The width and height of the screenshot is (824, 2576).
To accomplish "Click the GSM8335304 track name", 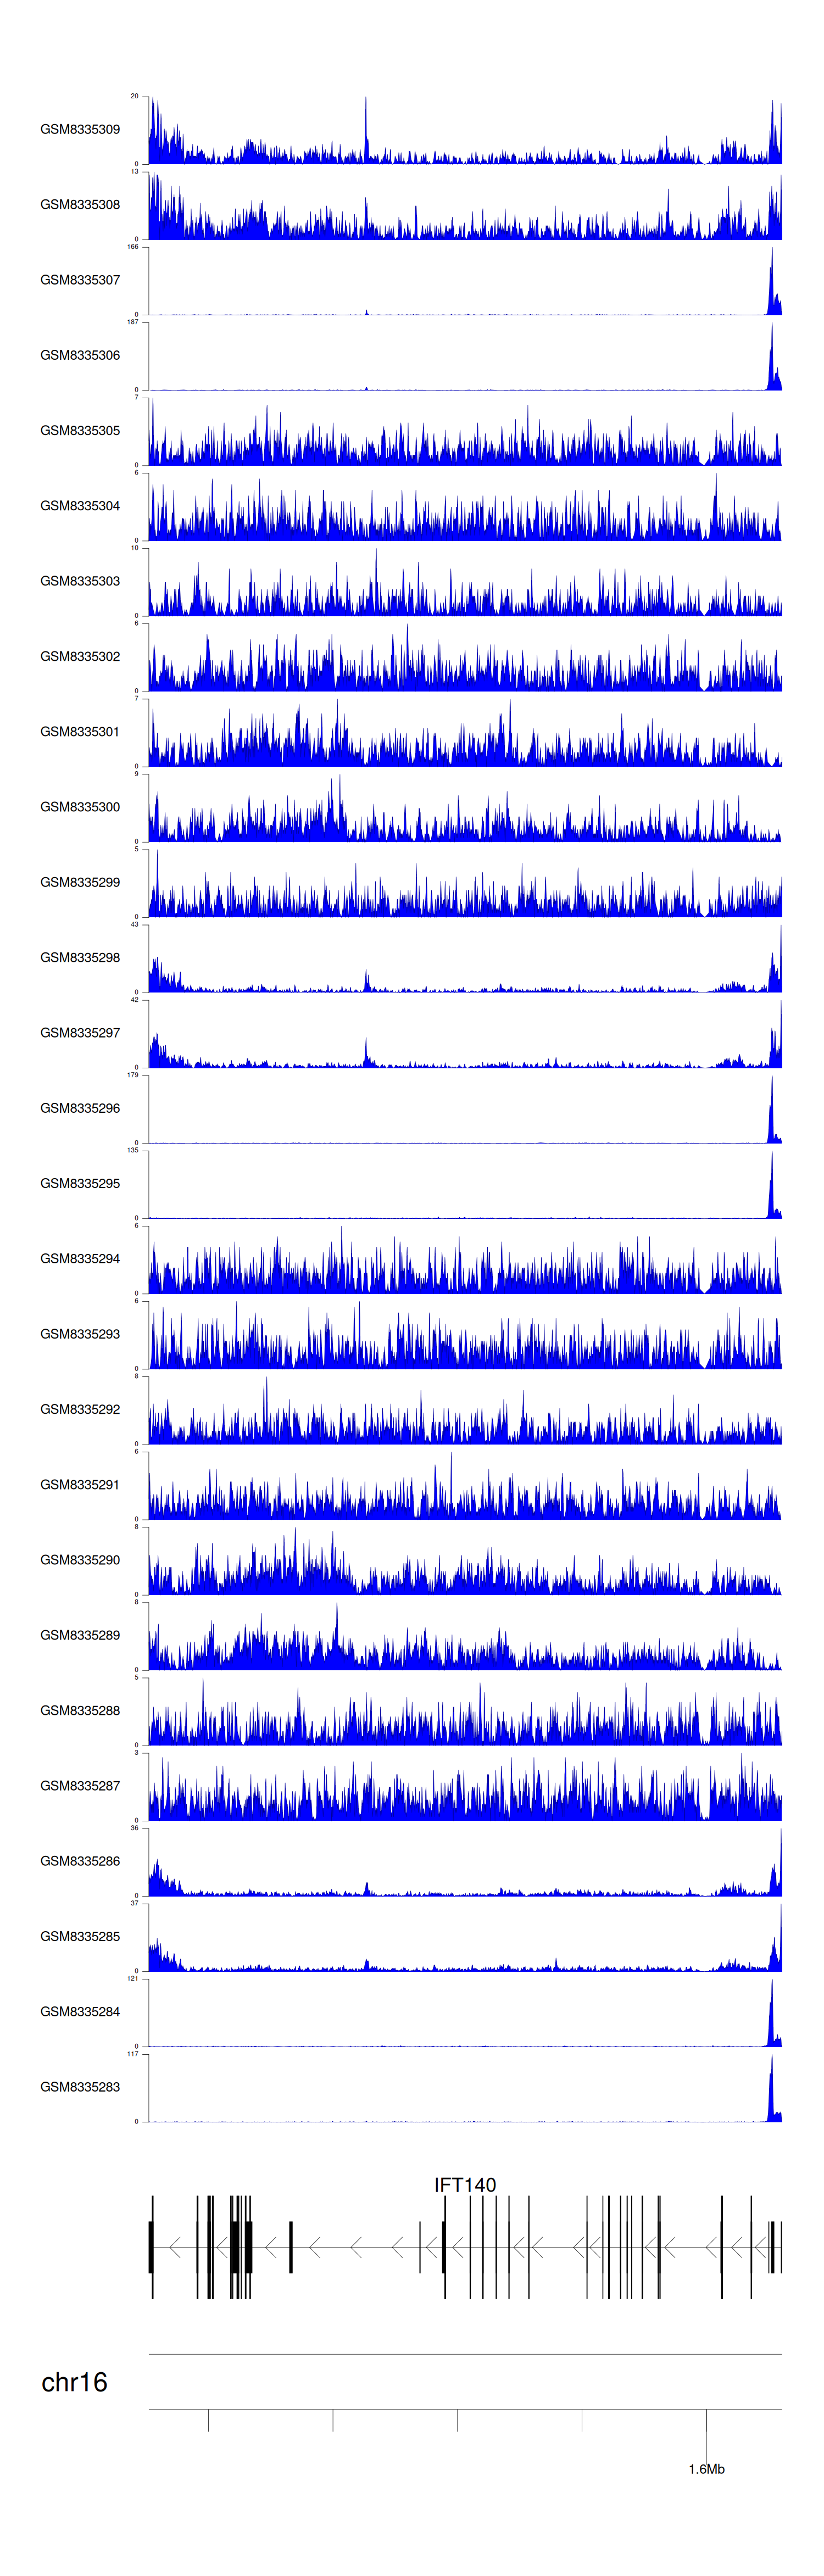I will pyautogui.click(x=80, y=506).
